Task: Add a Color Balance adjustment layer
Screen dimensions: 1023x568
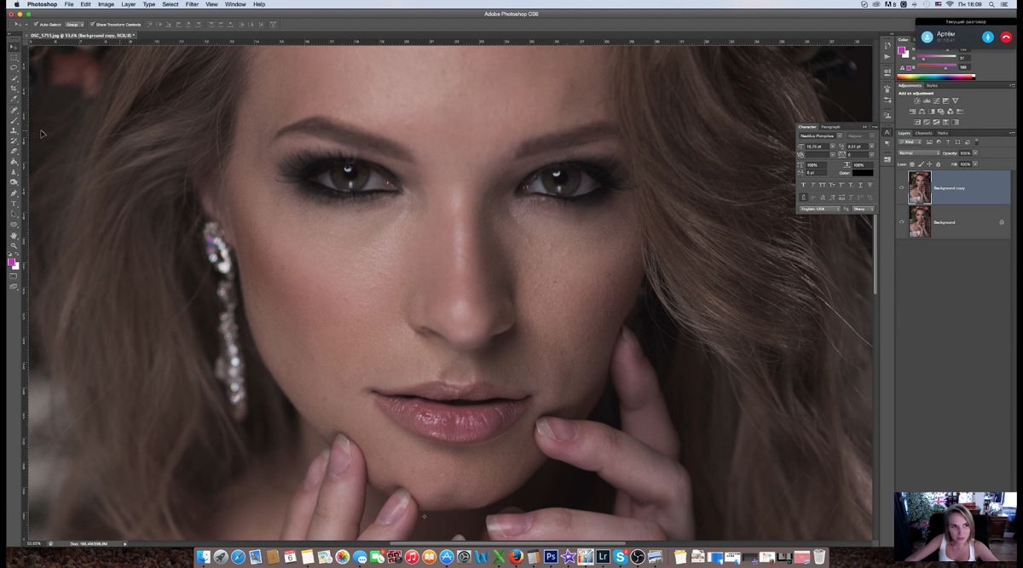Action: (x=922, y=112)
